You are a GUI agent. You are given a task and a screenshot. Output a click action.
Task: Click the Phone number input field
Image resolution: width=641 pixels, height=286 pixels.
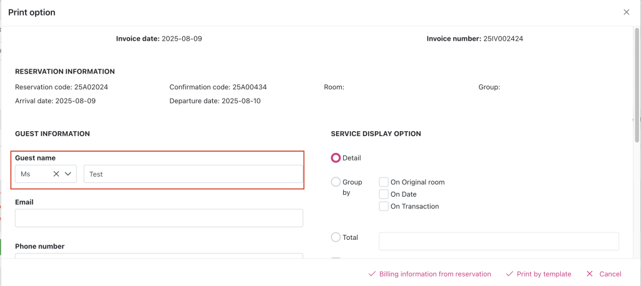click(x=159, y=256)
